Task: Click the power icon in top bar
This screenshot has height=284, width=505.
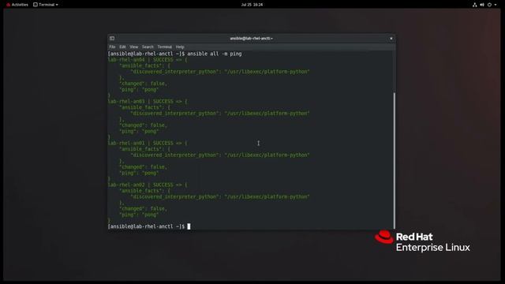Action: (489, 5)
